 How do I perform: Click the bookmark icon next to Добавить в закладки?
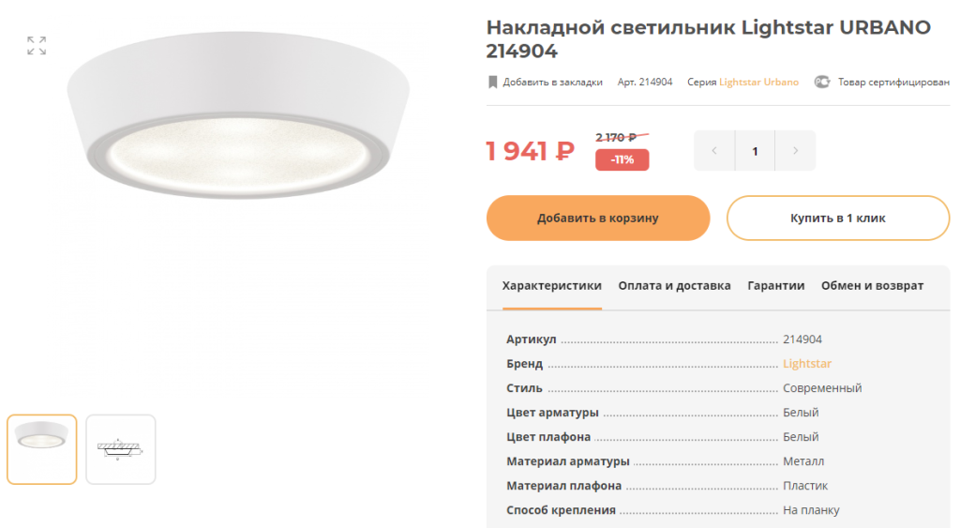point(493,83)
